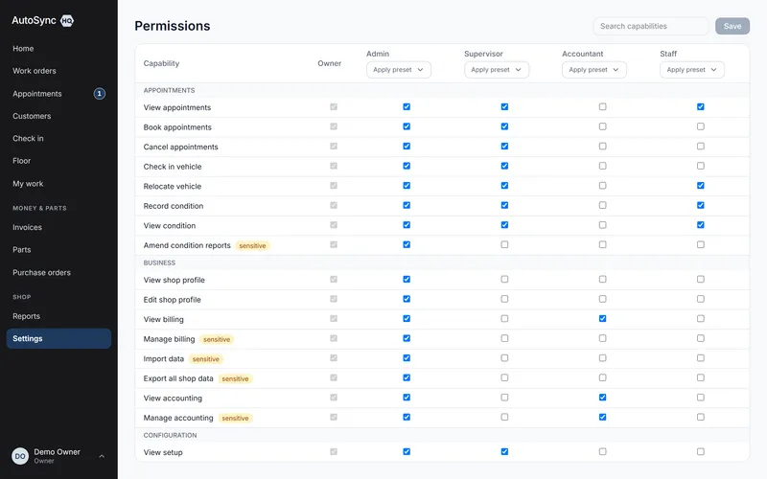Uncheck Supervisor for View setup

[x=504, y=451]
